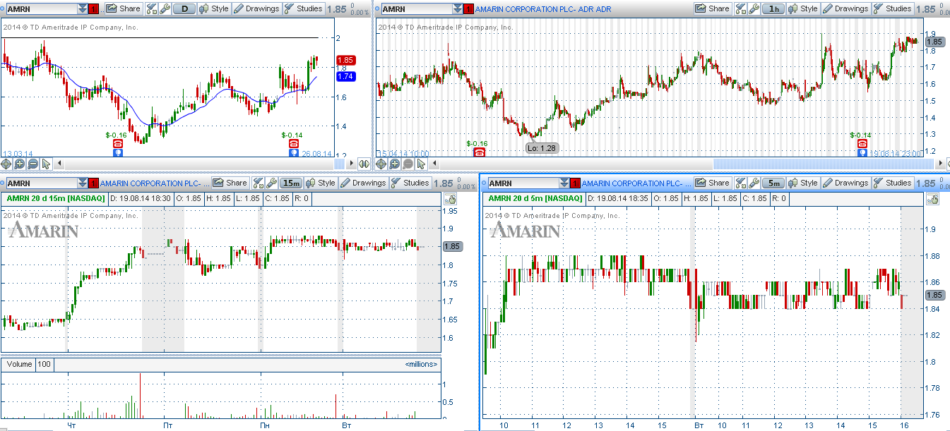Open Studies menu in 1h chart
Image resolution: width=950 pixels, height=431 pixels.
892,9
